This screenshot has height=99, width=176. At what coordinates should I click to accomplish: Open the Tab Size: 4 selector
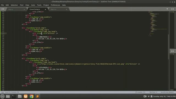(x=153, y=92)
